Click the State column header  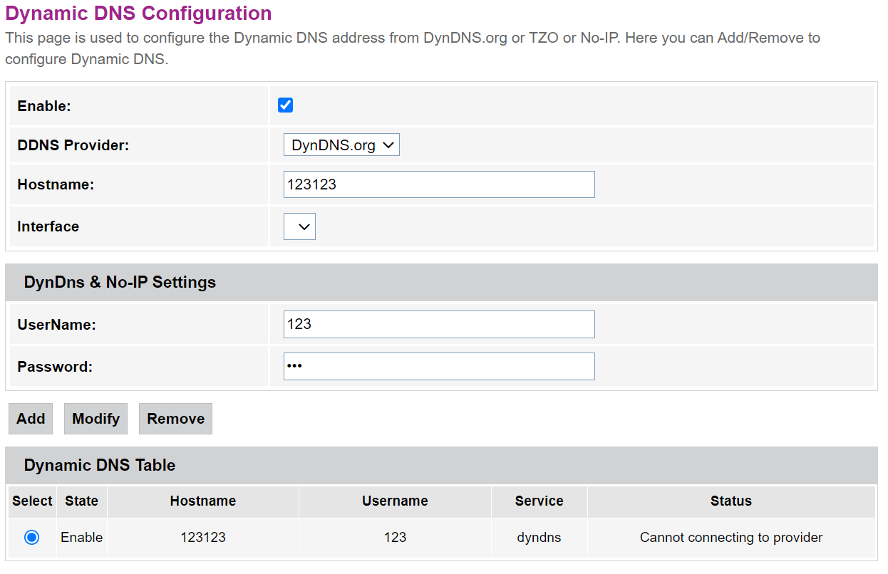click(x=81, y=501)
